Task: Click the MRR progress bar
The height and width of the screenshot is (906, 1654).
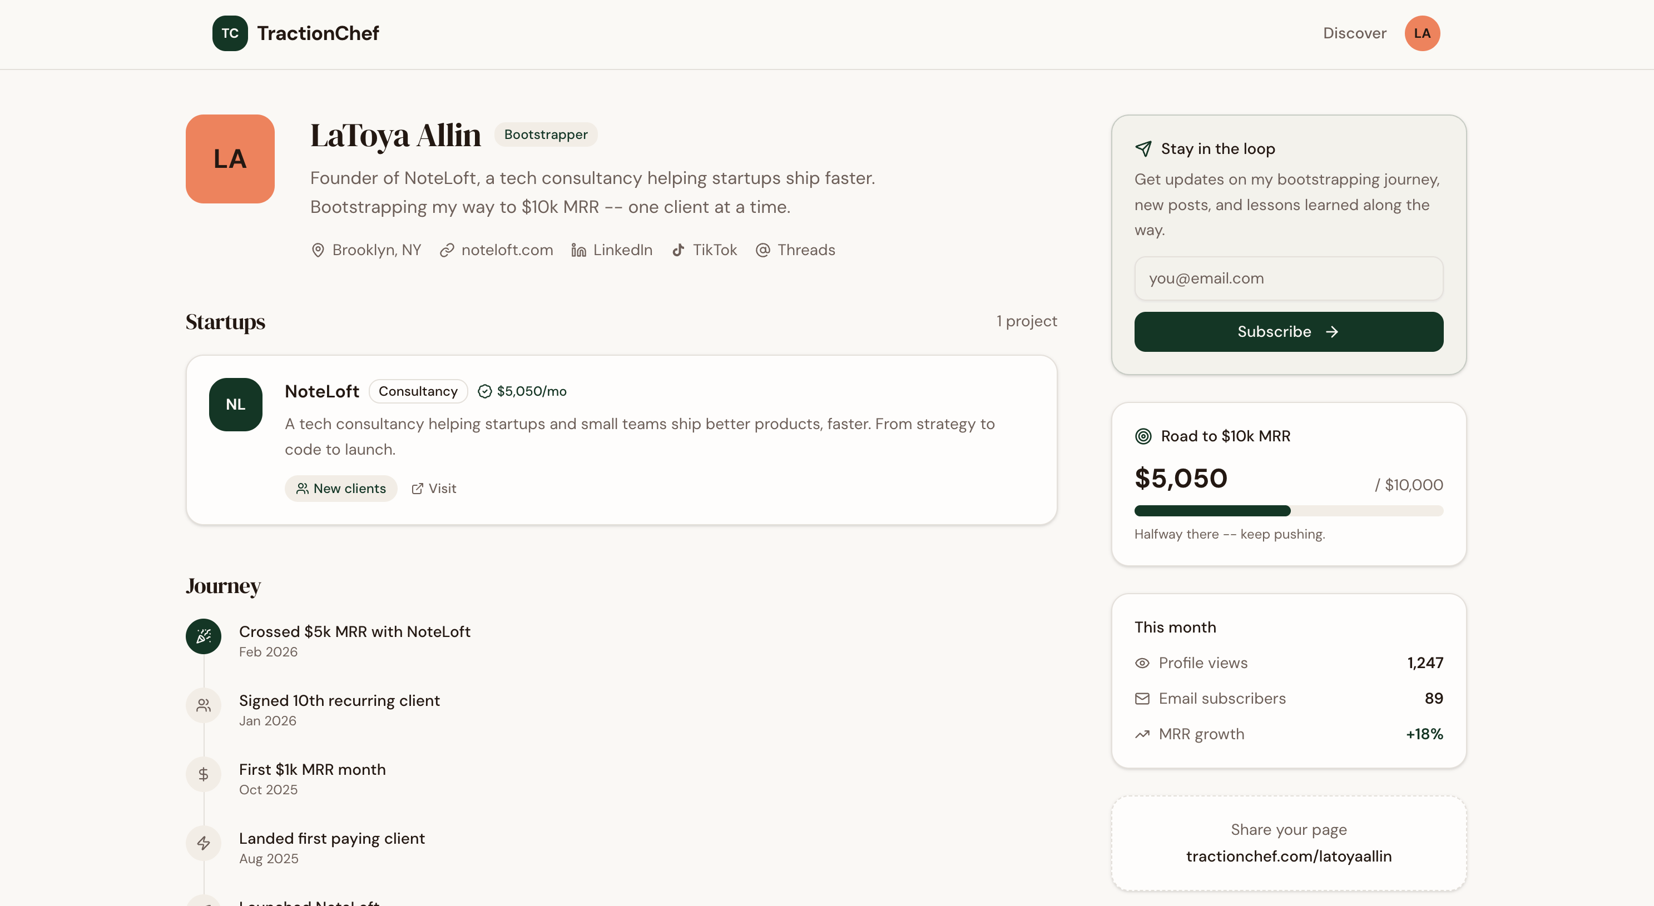Action: pyautogui.click(x=1288, y=511)
